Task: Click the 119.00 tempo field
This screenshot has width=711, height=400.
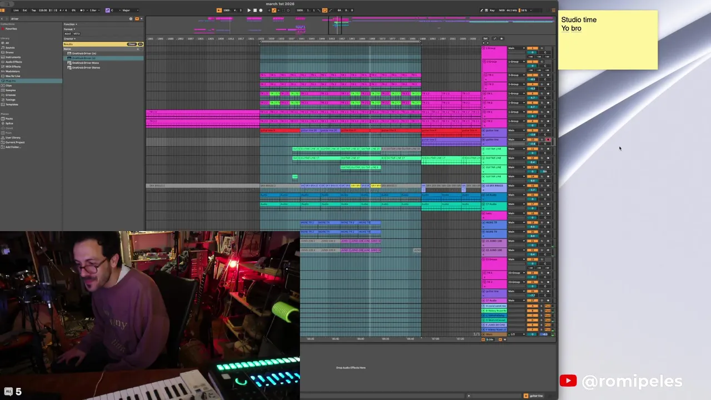Action: 43,10
